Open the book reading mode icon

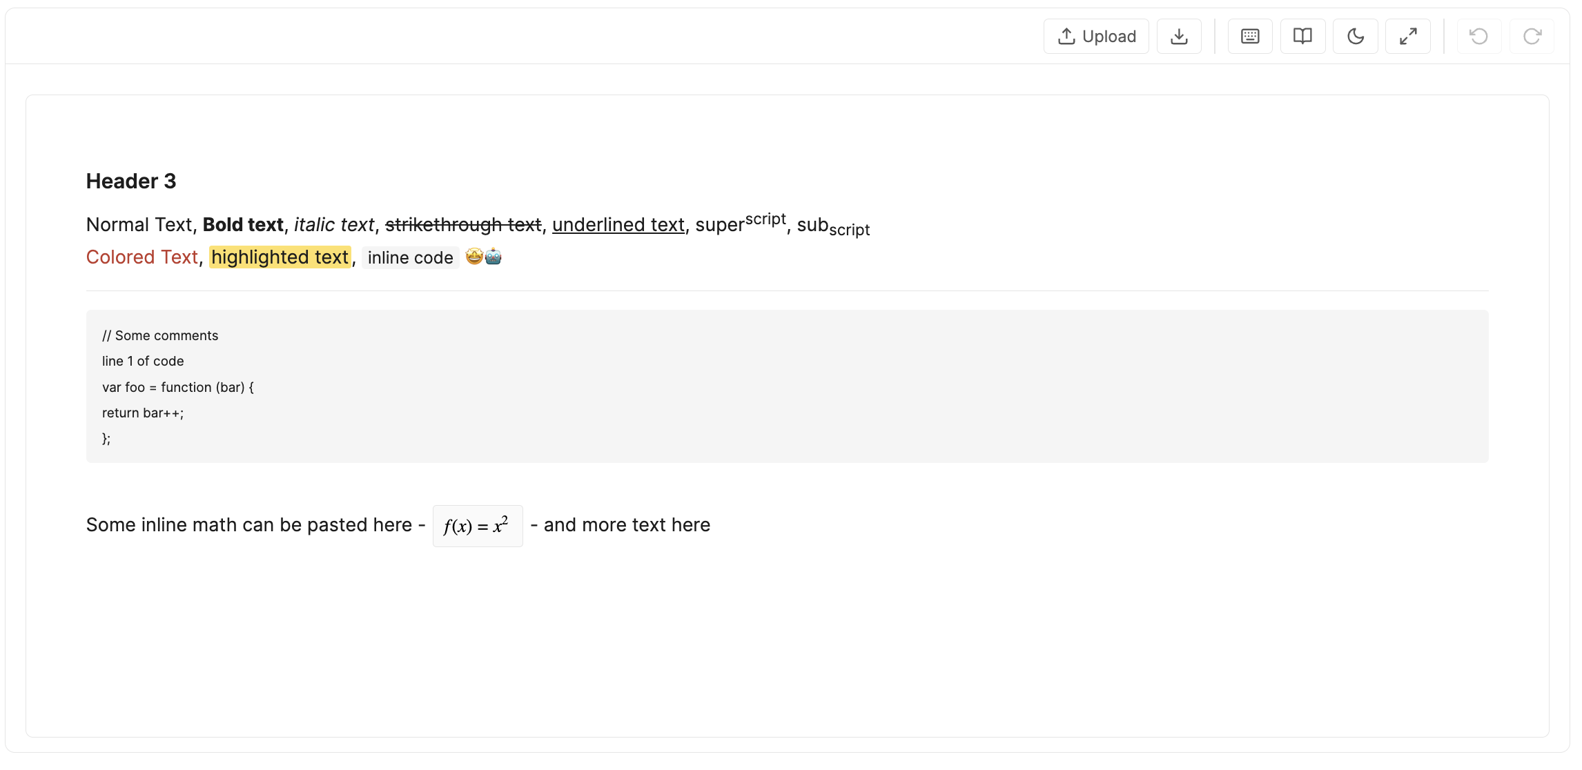click(1302, 36)
